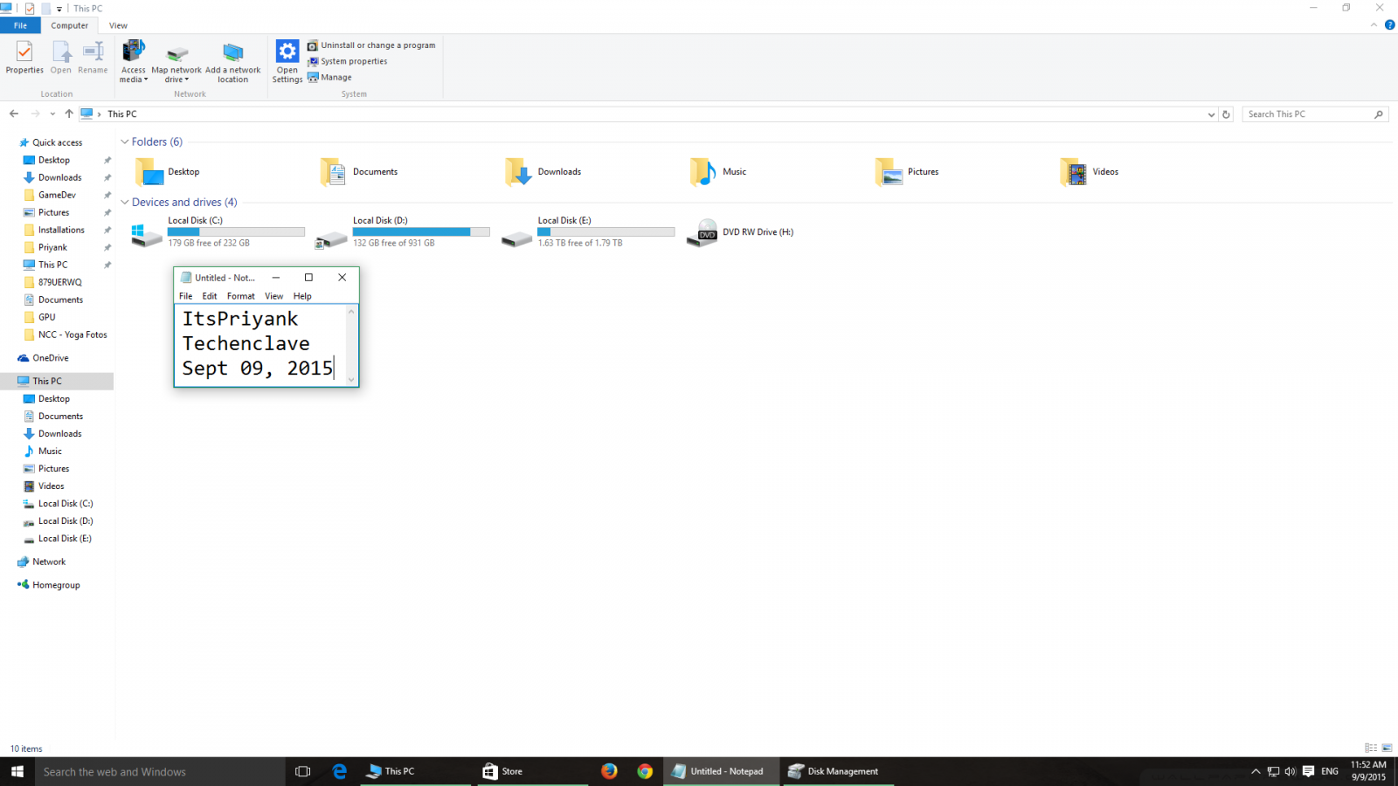Open the ribbon Help icon

coord(1389,25)
